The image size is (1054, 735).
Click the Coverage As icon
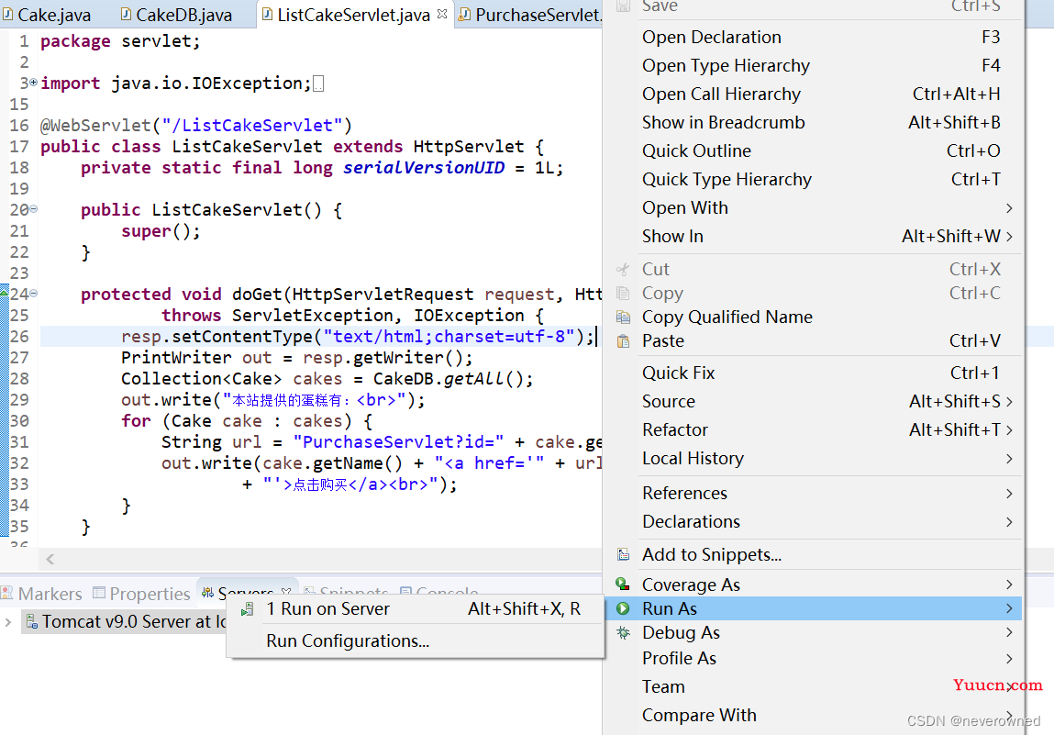[623, 585]
